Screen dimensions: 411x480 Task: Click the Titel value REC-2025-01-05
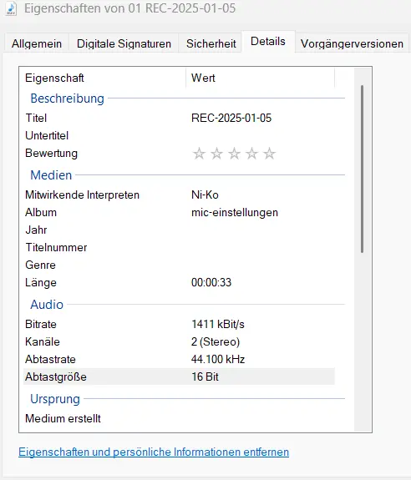[231, 118]
